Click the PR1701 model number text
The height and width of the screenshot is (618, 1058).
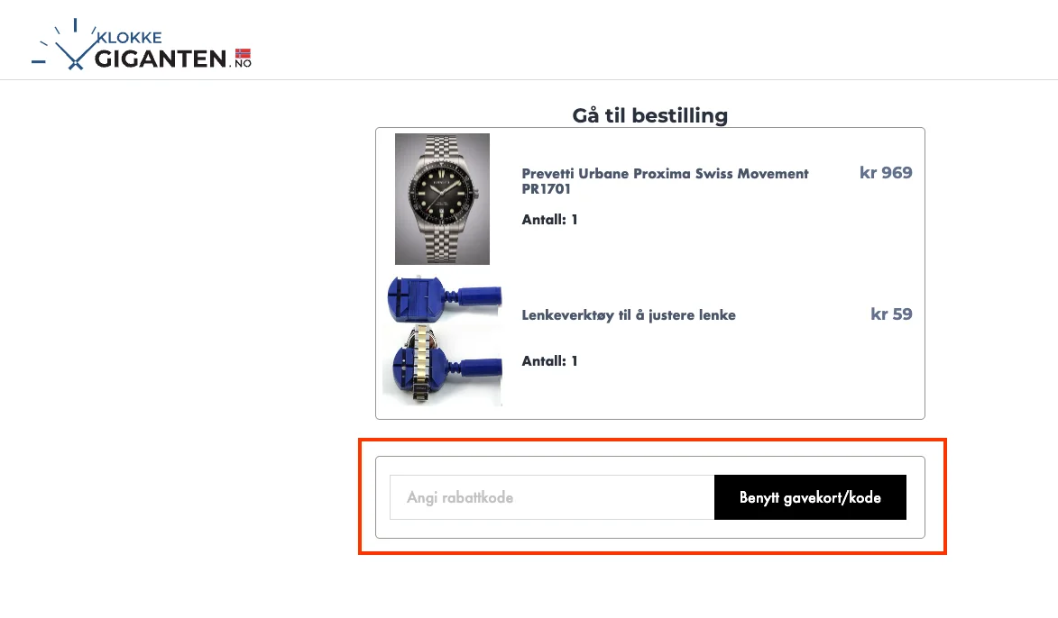545,190
